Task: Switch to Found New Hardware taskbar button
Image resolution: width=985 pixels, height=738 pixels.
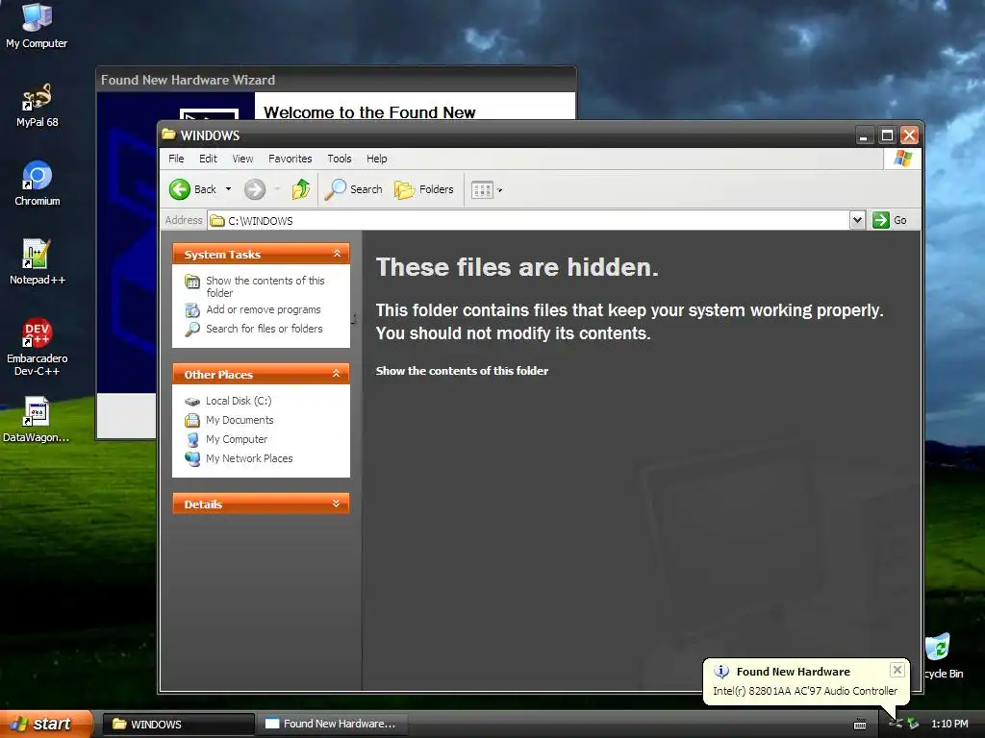Action: click(332, 725)
